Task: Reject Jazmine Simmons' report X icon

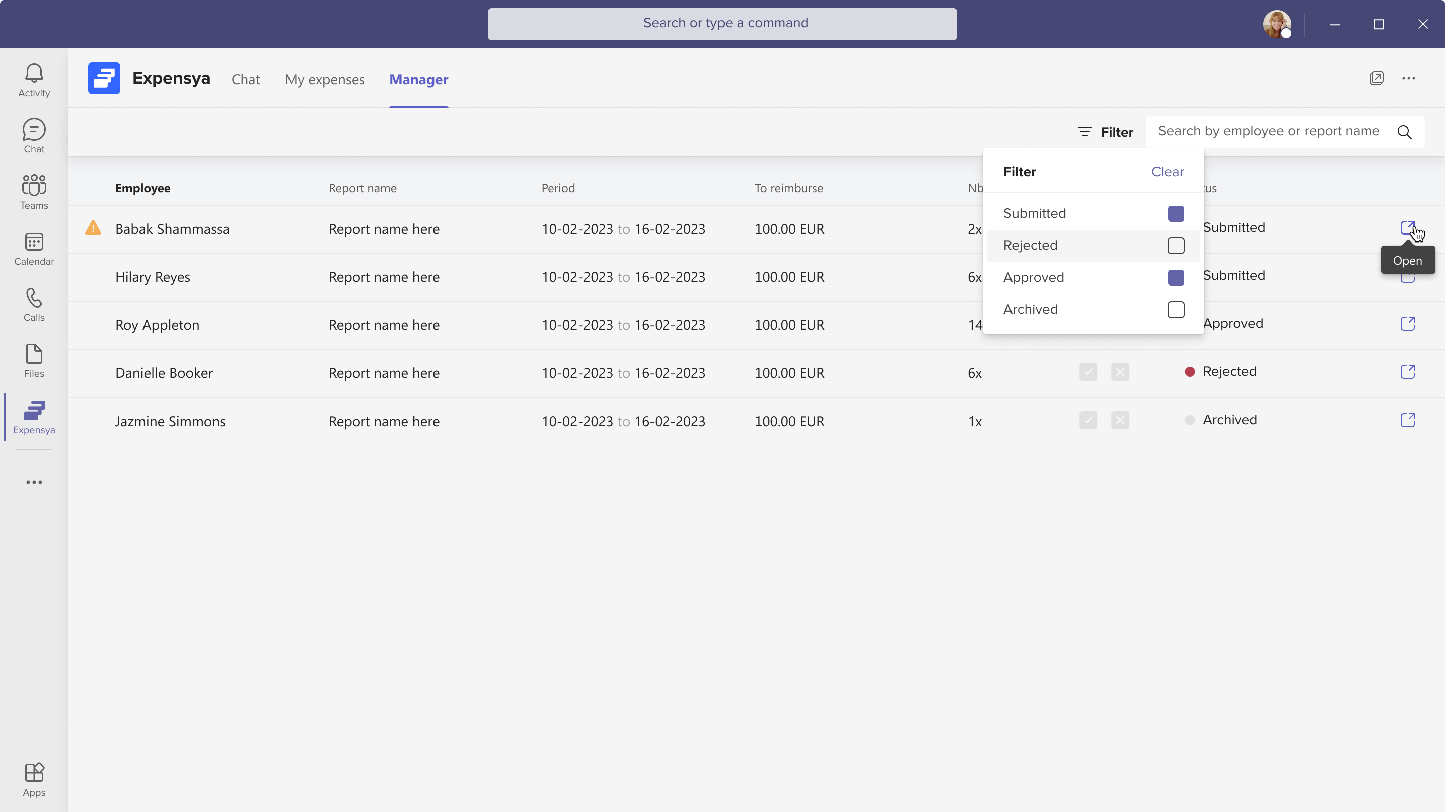Action: 1120,421
